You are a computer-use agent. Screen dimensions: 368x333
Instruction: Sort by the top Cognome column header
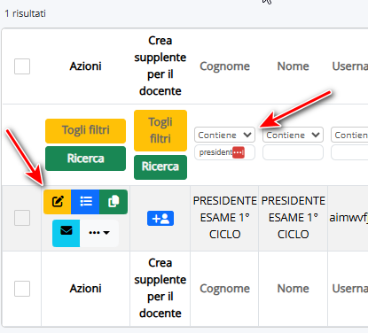coord(224,66)
